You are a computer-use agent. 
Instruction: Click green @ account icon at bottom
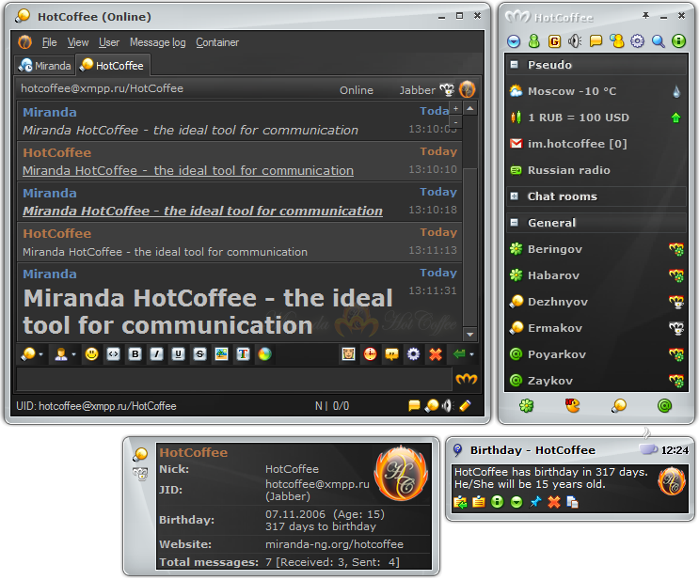click(x=664, y=406)
